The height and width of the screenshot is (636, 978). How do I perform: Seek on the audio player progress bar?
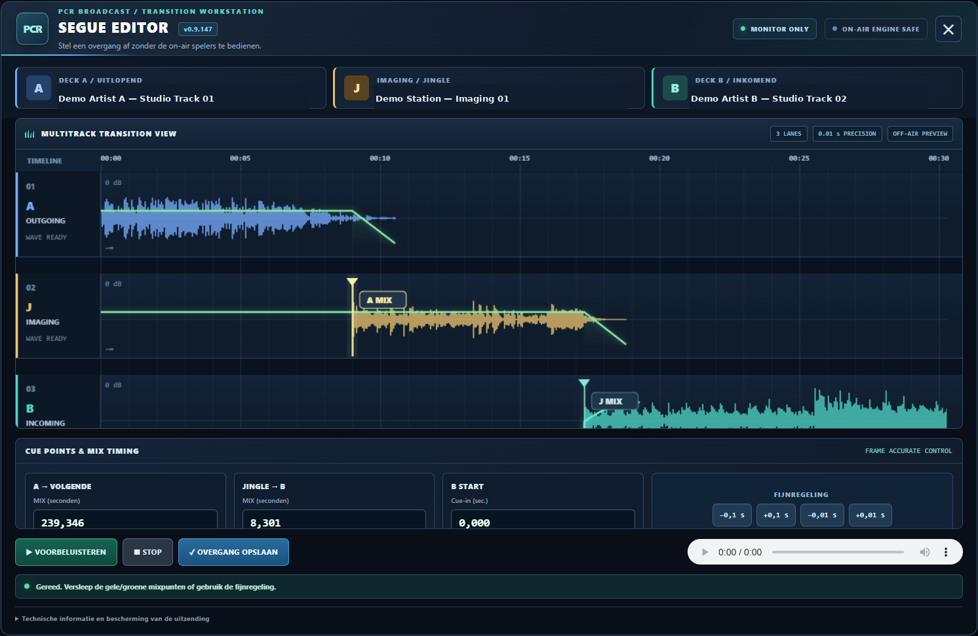(x=838, y=552)
